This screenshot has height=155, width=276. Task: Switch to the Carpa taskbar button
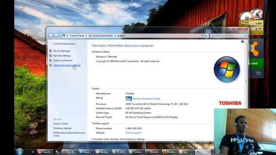click(x=45, y=152)
